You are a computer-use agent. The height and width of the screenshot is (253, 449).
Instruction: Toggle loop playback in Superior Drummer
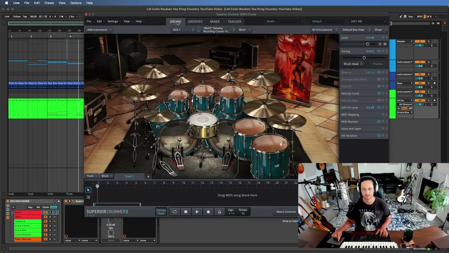pos(174,212)
